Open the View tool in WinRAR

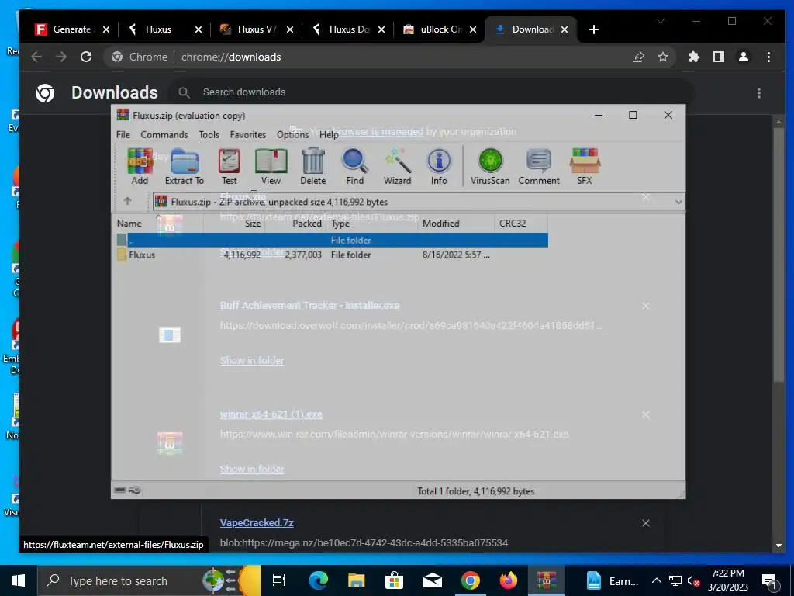point(271,167)
